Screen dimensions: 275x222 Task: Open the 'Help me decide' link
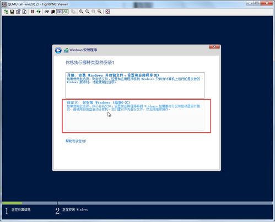76,141
